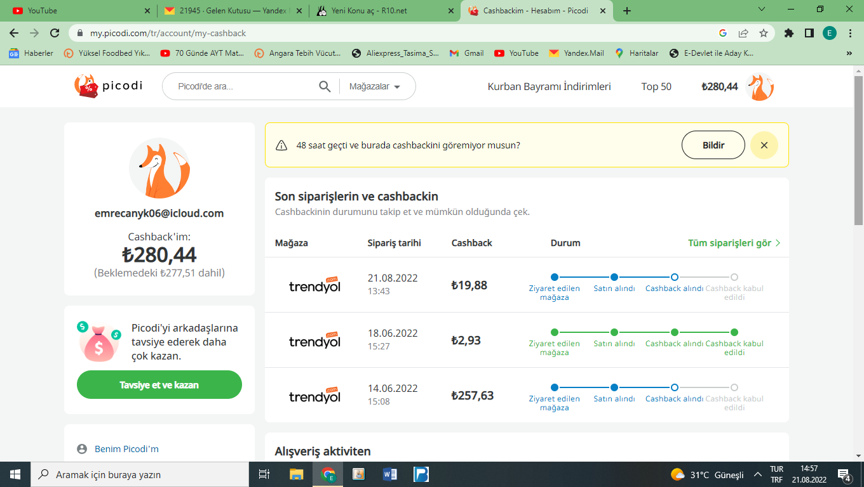Open the Benim Picodi'm menu item

click(126, 449)
